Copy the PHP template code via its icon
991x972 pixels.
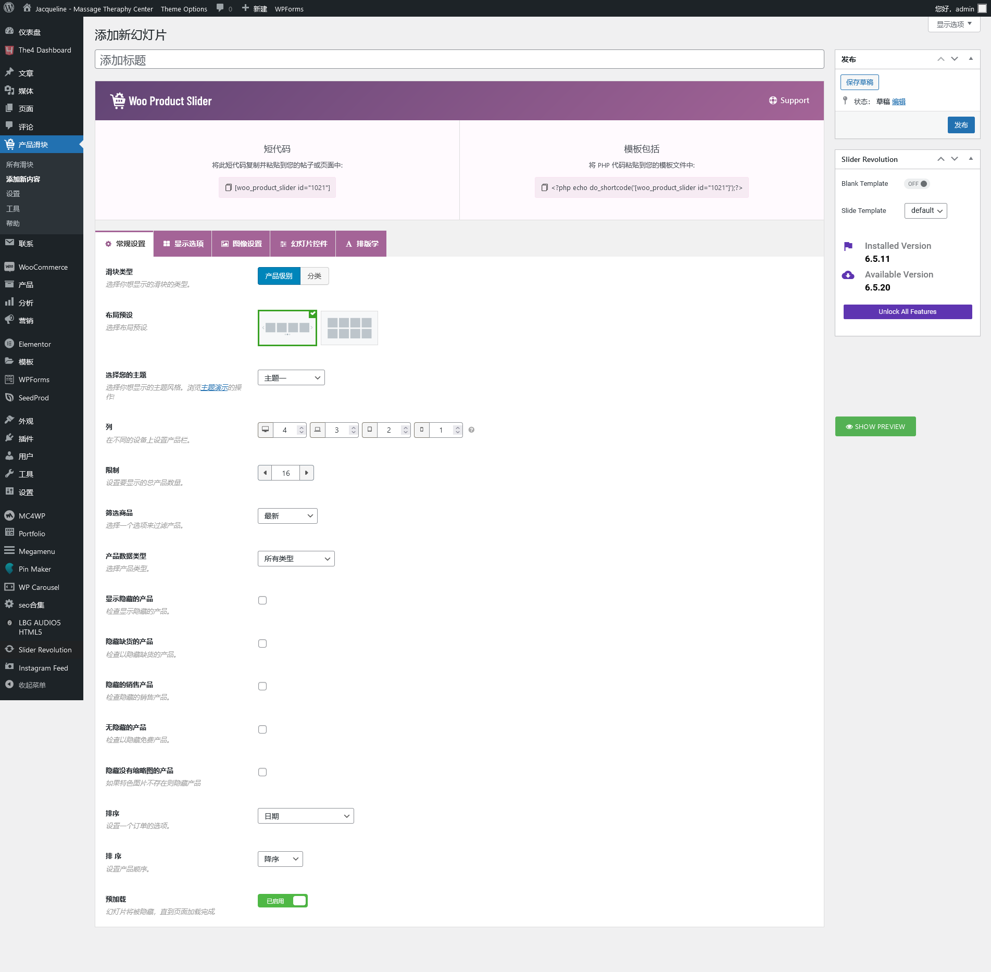(545, 187)
